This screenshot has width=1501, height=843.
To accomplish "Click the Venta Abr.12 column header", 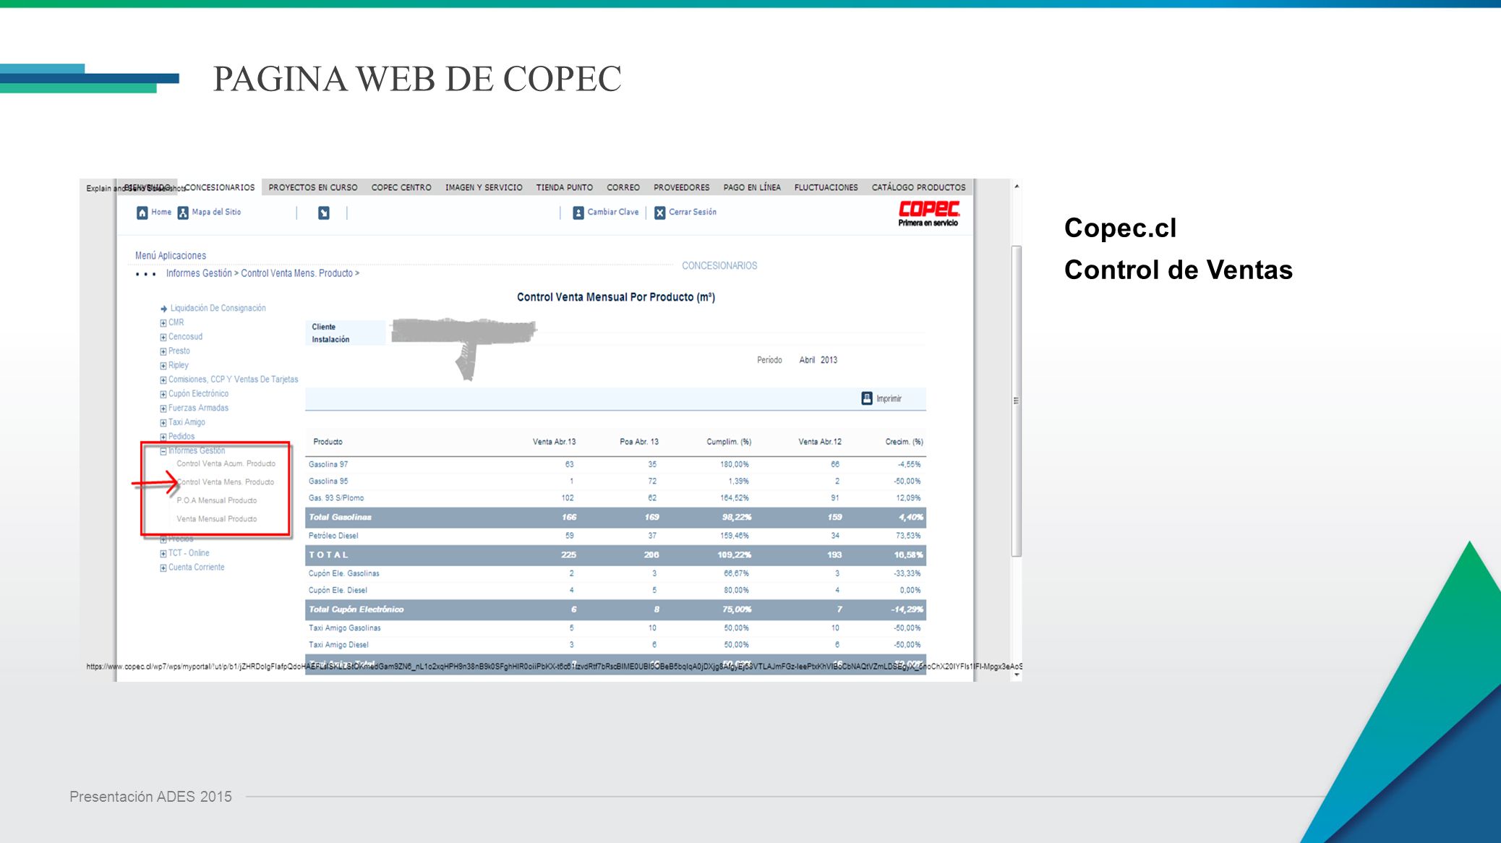I will point(820,442).
